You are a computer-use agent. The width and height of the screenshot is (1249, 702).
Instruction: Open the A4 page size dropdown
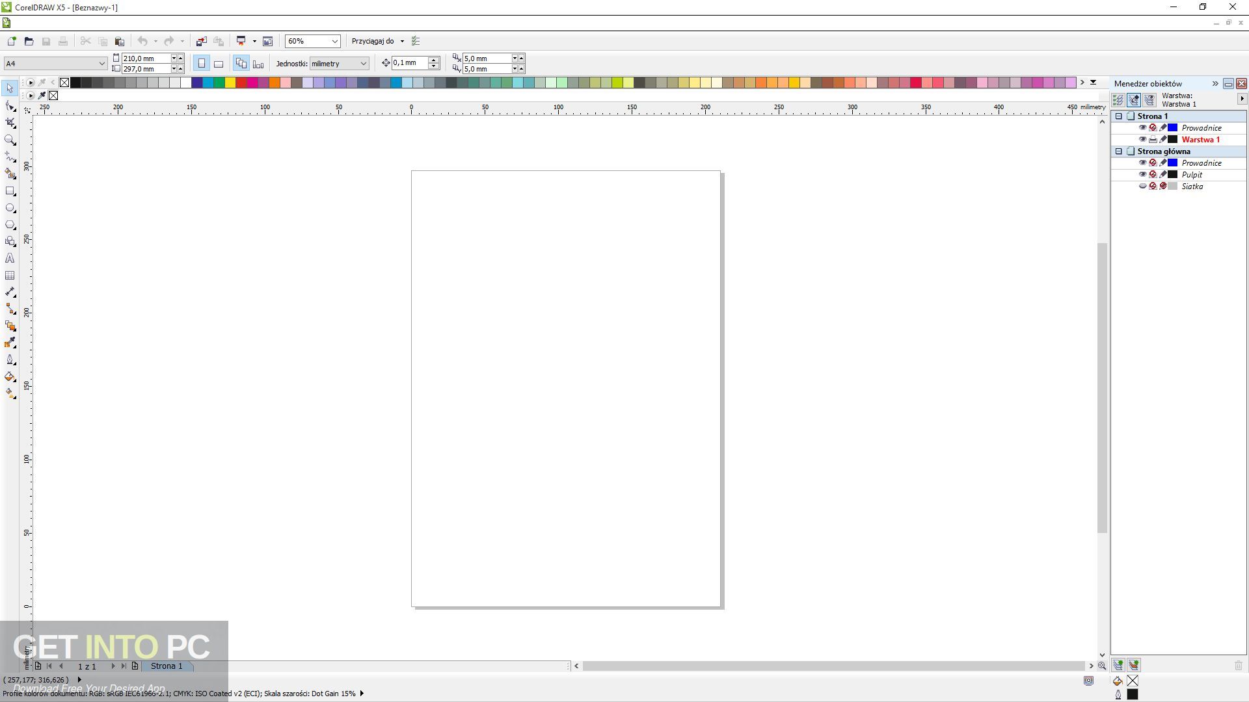(x=101, y=63)
